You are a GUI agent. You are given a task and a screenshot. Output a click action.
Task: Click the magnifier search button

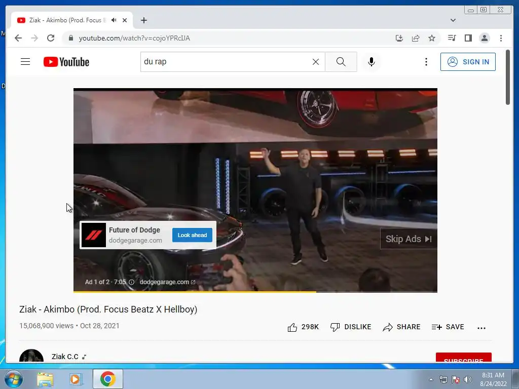tap(341, 62)
